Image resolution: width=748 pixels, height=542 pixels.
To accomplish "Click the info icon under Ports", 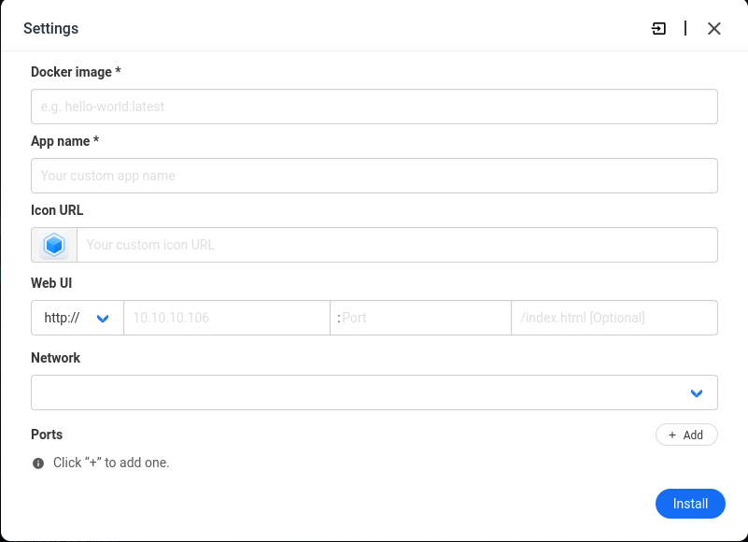I will 38,463.
